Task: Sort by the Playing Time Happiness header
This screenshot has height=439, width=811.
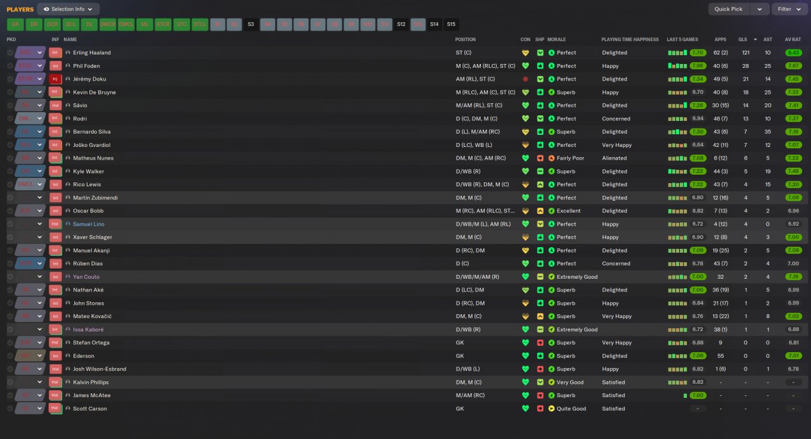Action: 630,39
